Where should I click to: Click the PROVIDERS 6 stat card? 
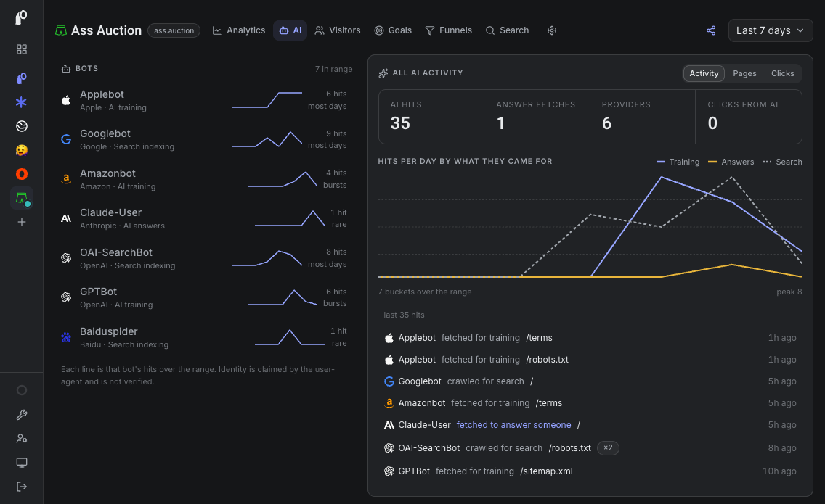pos(643,117)
